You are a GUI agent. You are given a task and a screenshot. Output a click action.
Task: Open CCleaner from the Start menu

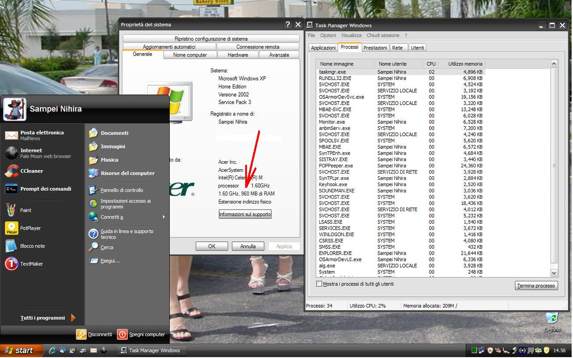42,171
